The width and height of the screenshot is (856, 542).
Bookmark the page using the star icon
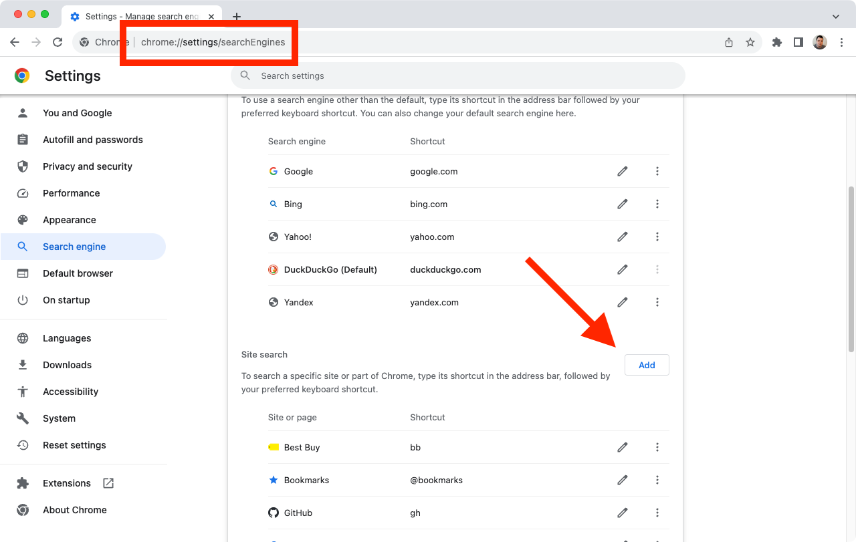coord(750,41)
